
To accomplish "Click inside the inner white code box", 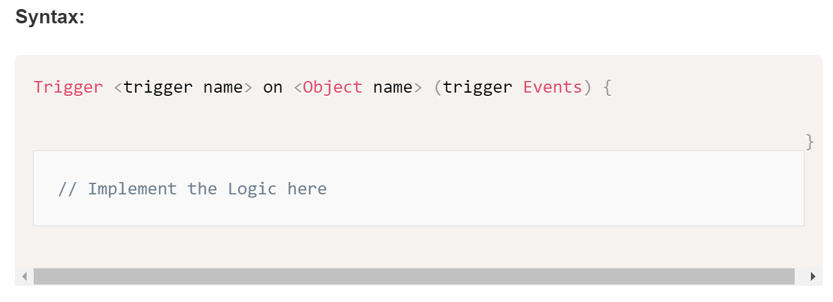I will (x=418, y=188).
